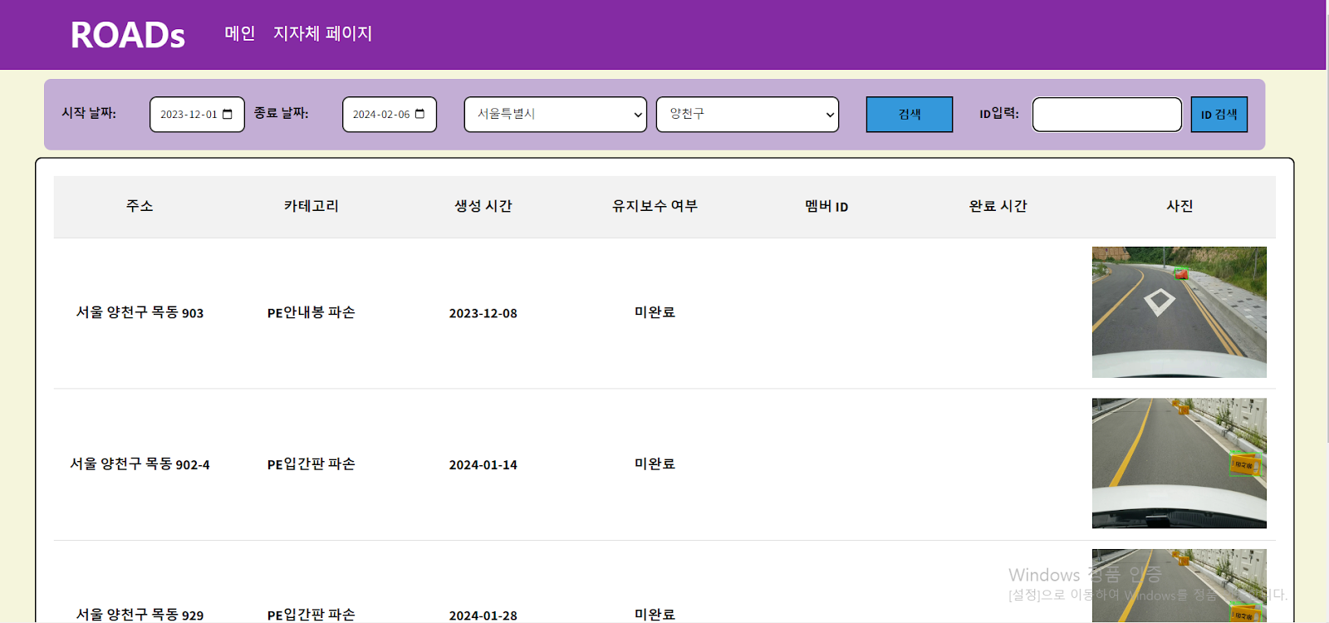1329x623 pixels.
Task: Select creation date 2024-01-14
Action: 483,465
